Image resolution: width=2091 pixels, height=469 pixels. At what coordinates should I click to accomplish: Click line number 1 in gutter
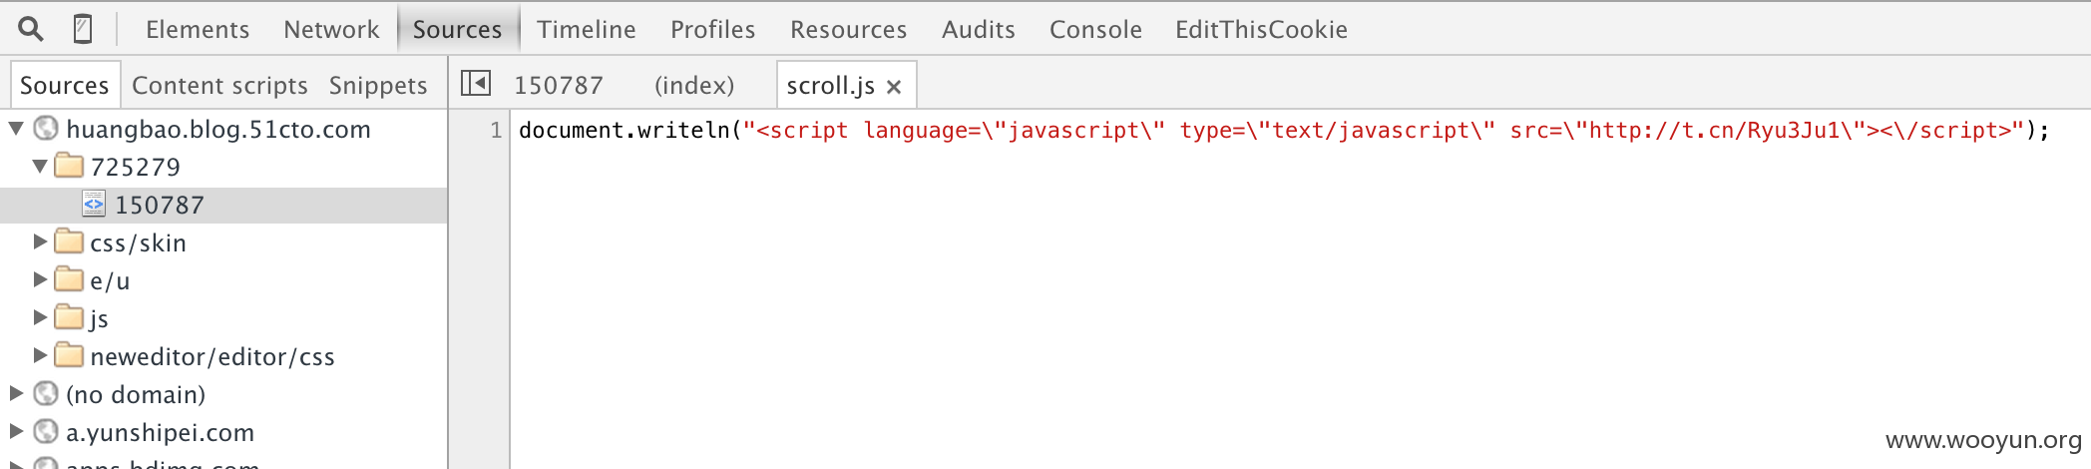point(496,131)
